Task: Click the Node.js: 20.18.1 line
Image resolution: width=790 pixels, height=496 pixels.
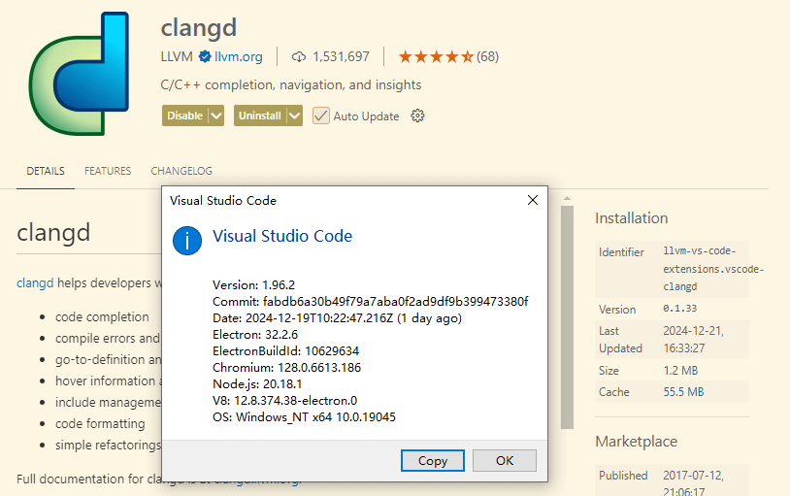Action: (257, 384)
